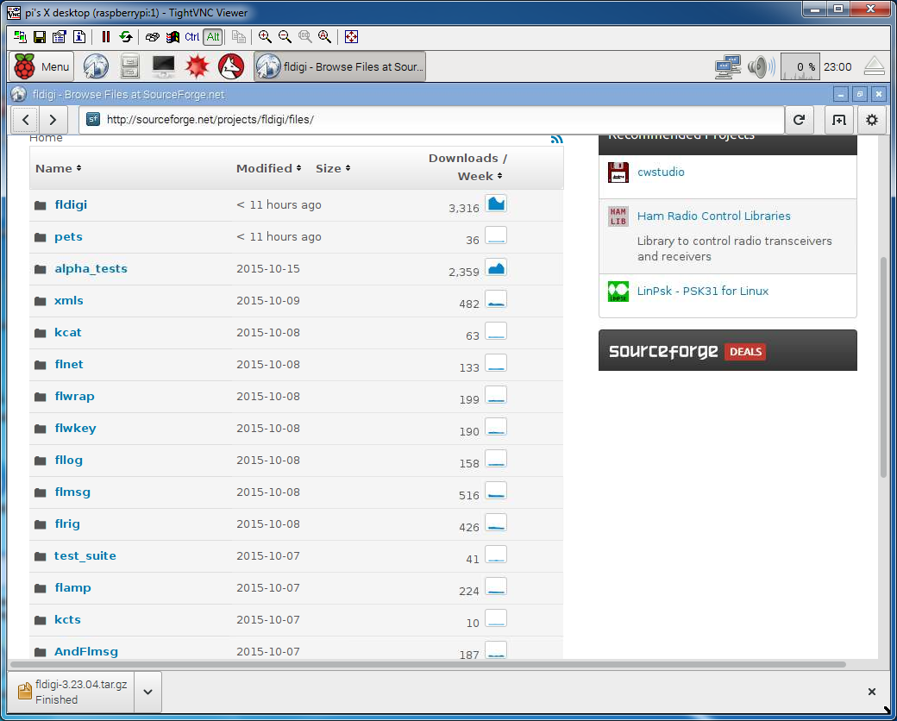Open the fllog folder
The height and width of the screenshot is (721, 897).
69,460
